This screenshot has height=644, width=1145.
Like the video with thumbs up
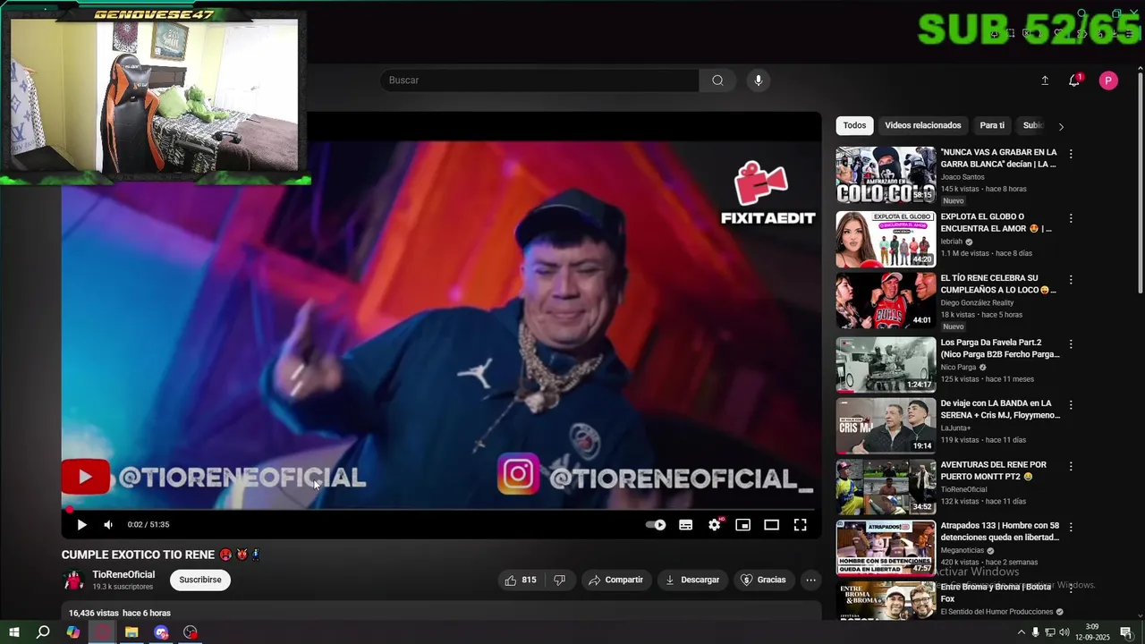pyautogui.click(x=521, y=580)
